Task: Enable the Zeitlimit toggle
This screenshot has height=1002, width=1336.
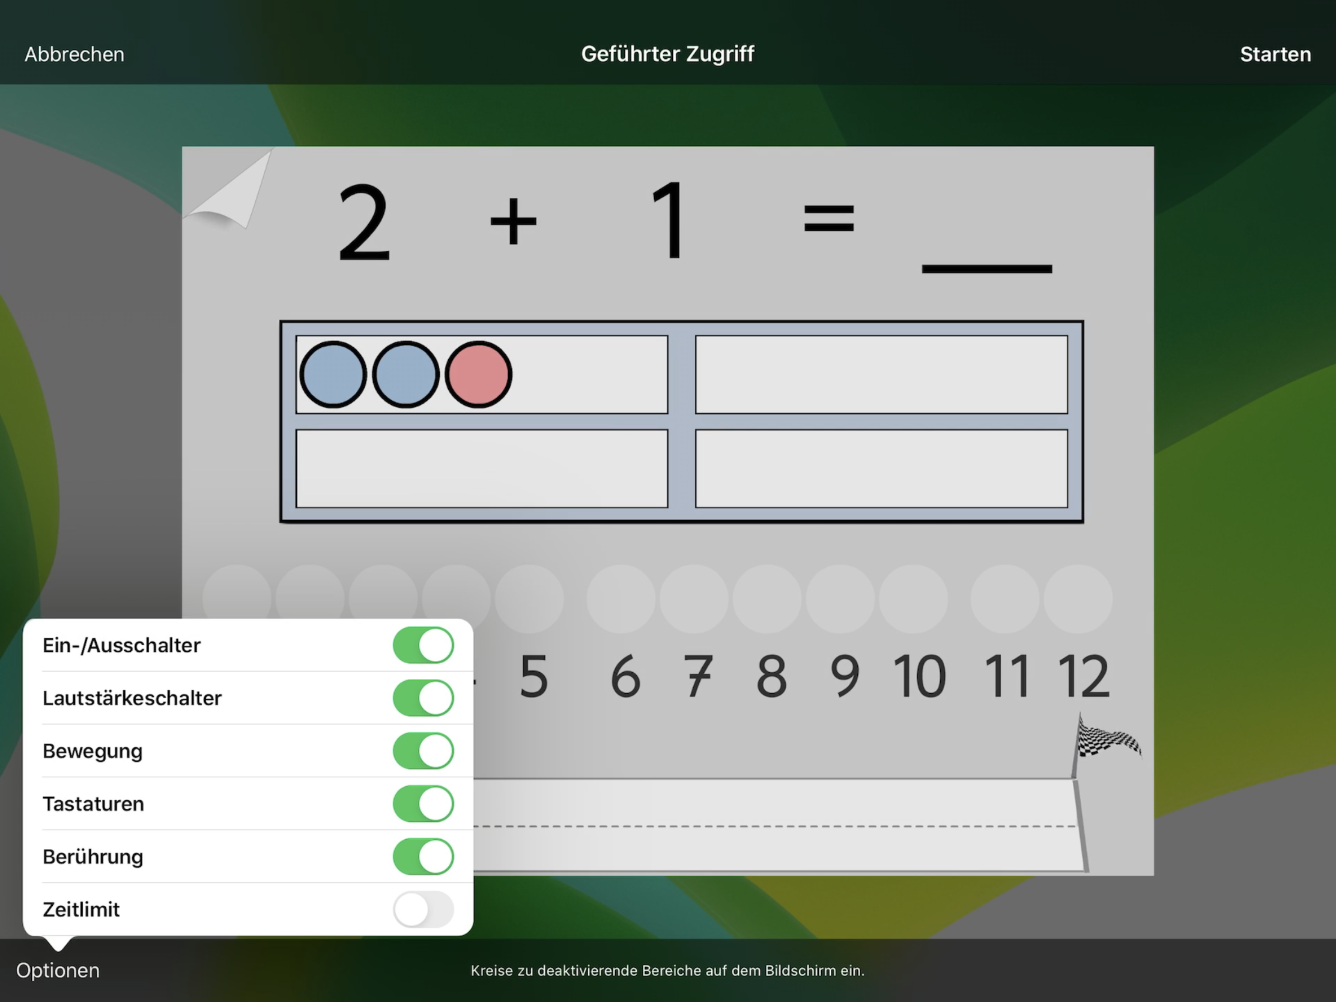Action: pyautogui.click(x=423, y=909)
